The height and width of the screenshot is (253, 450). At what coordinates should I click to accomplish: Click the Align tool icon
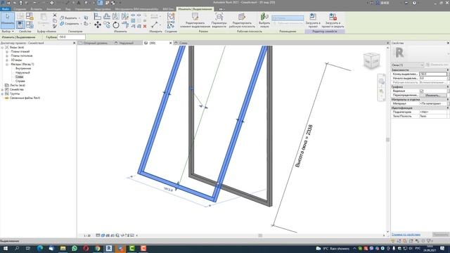(98, 17)
